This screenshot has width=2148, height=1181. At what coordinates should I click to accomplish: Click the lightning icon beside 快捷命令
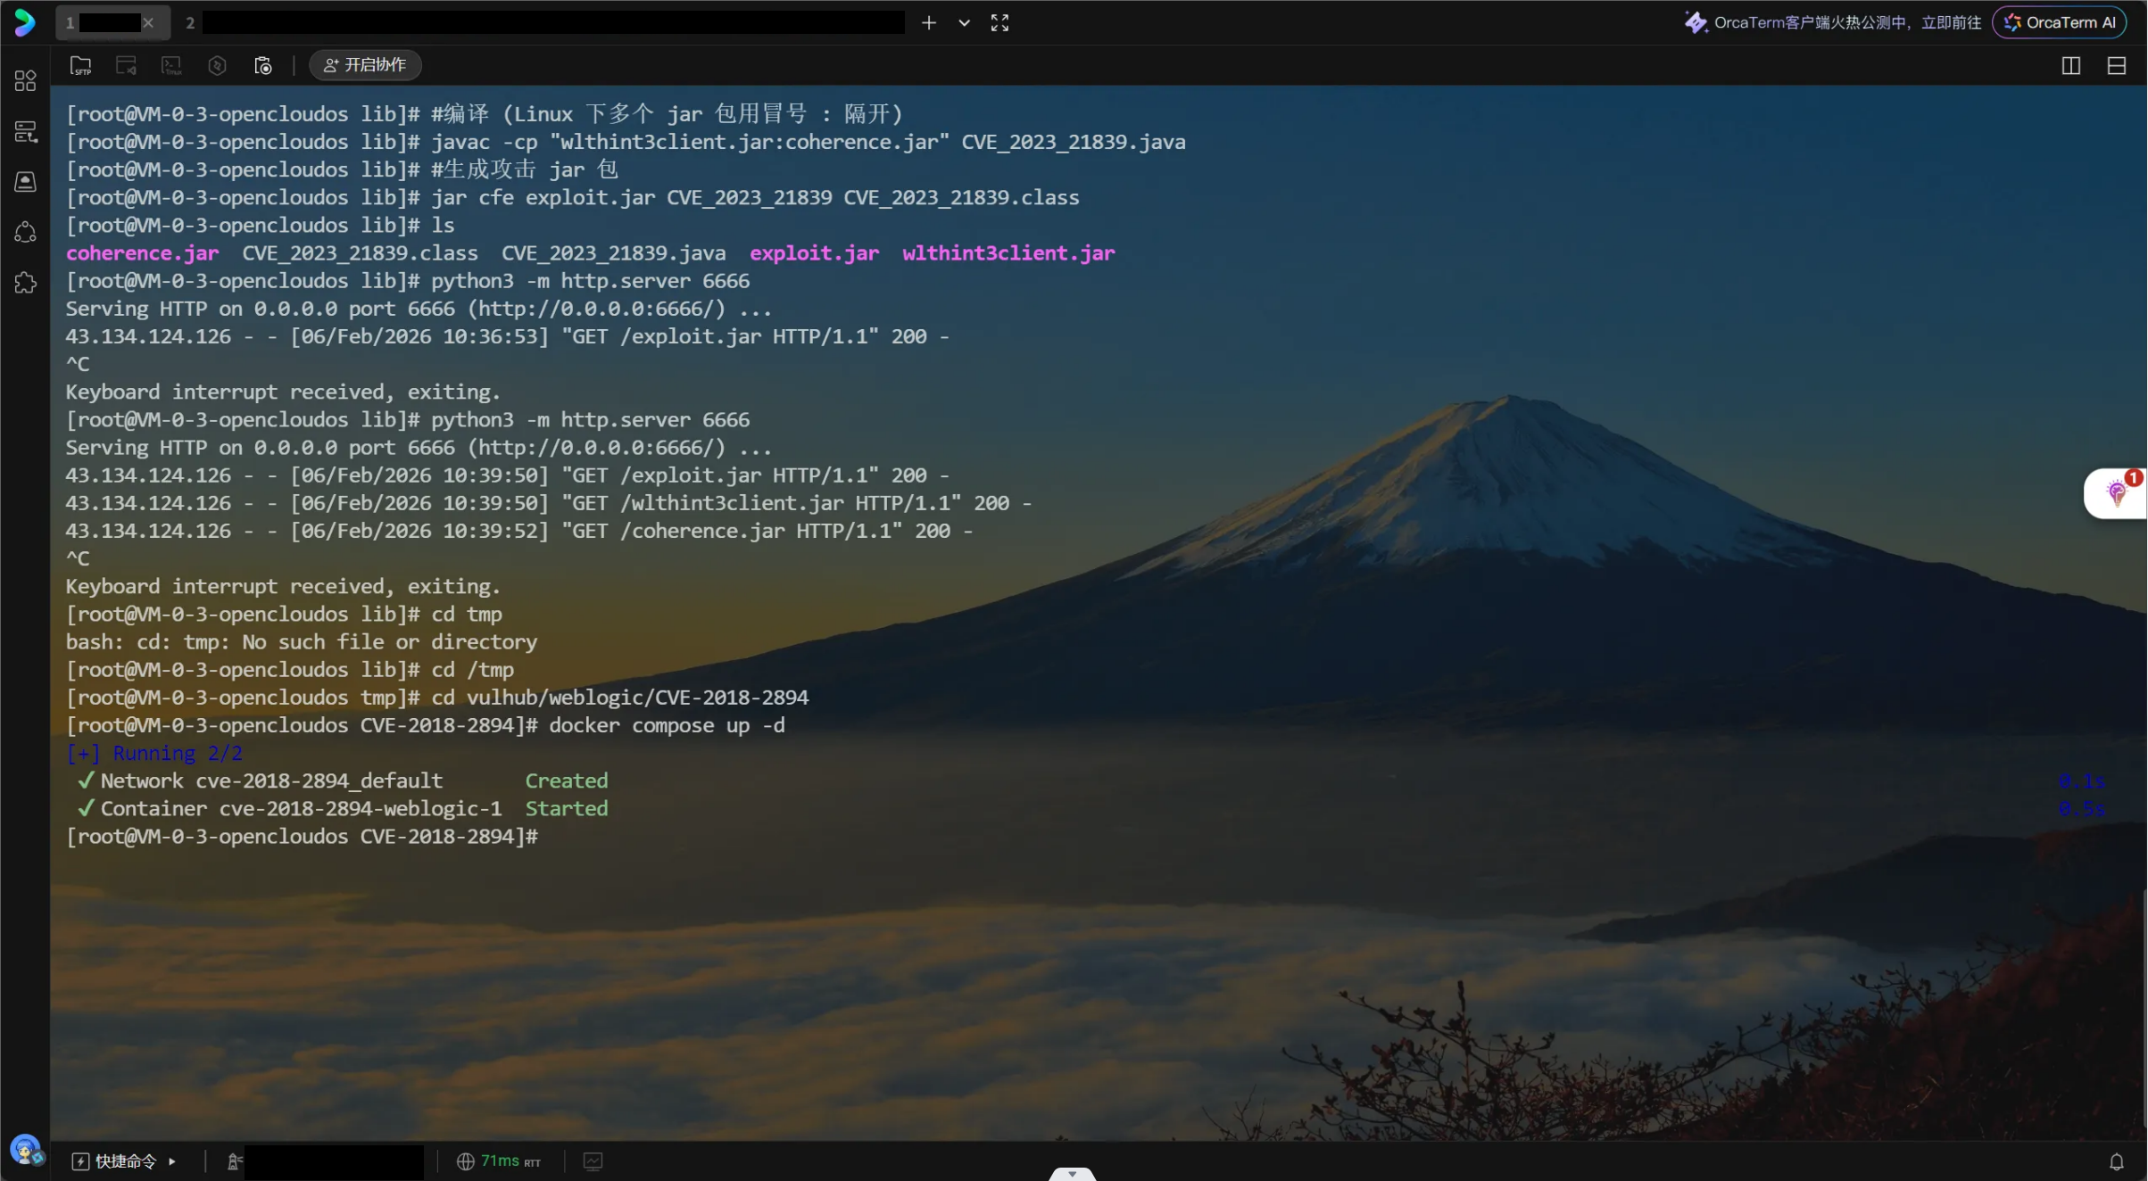80,1161
